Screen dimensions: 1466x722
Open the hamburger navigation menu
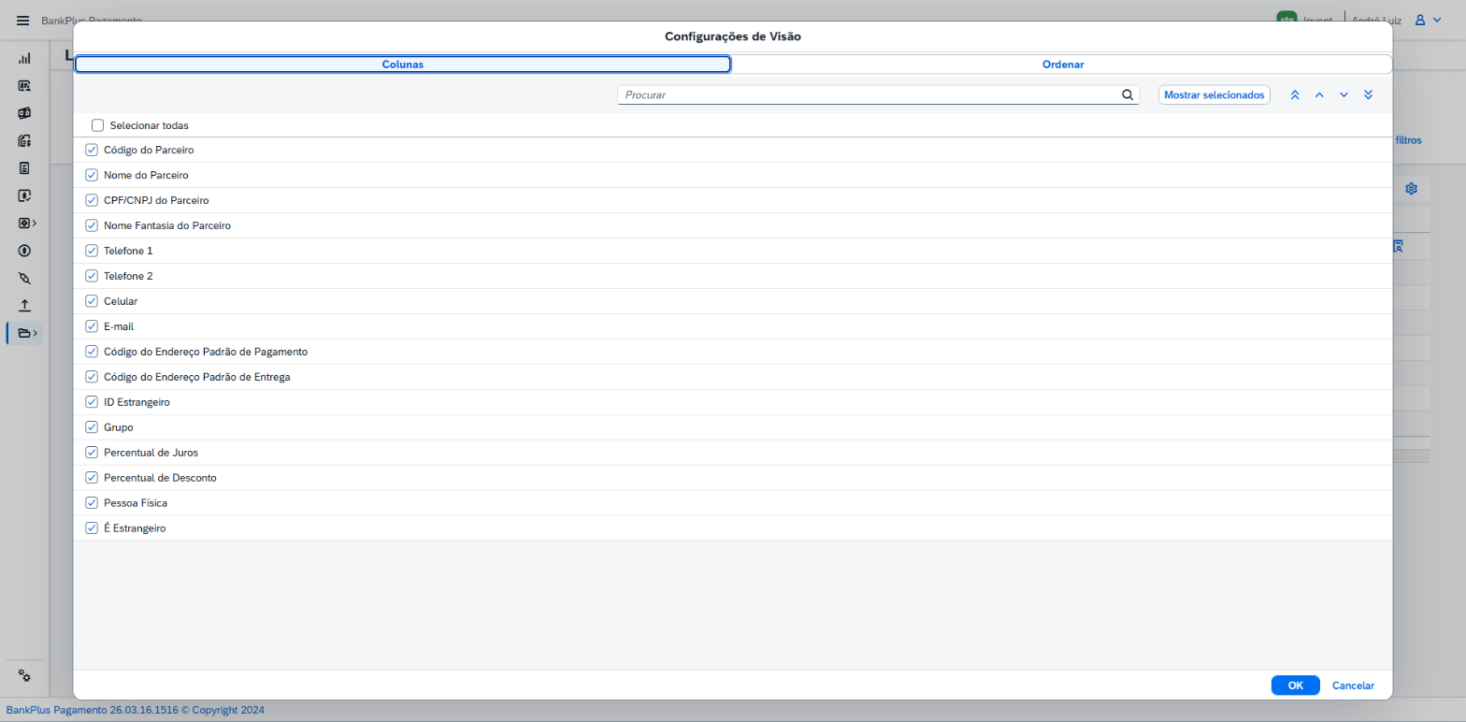[x=23, y=21]
